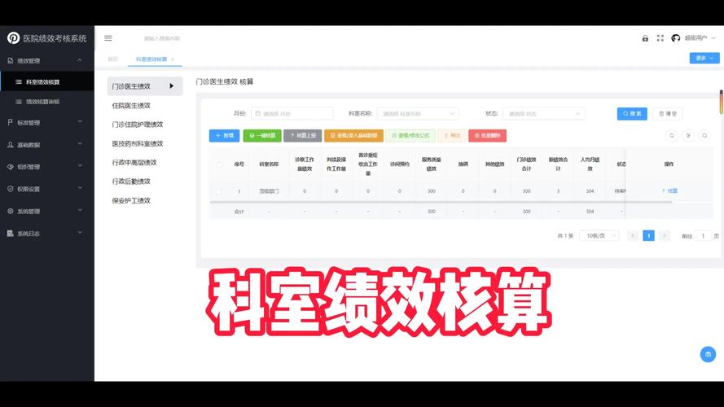
Task: Close the 科室绩效核算 tab
Action: pos(173,59)
